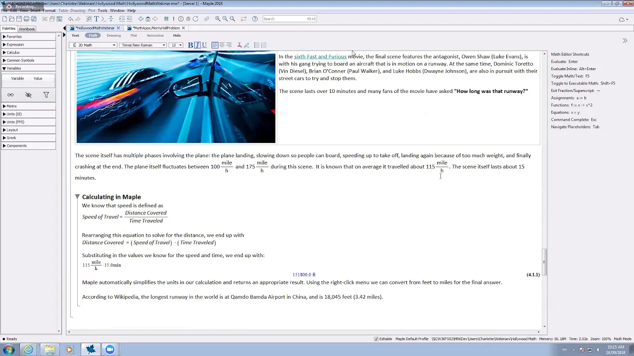Viewport: 634px width, 356px height.
Task: Execute the entire worksheet with the !!! icon
Action: (x=166, y=19)
